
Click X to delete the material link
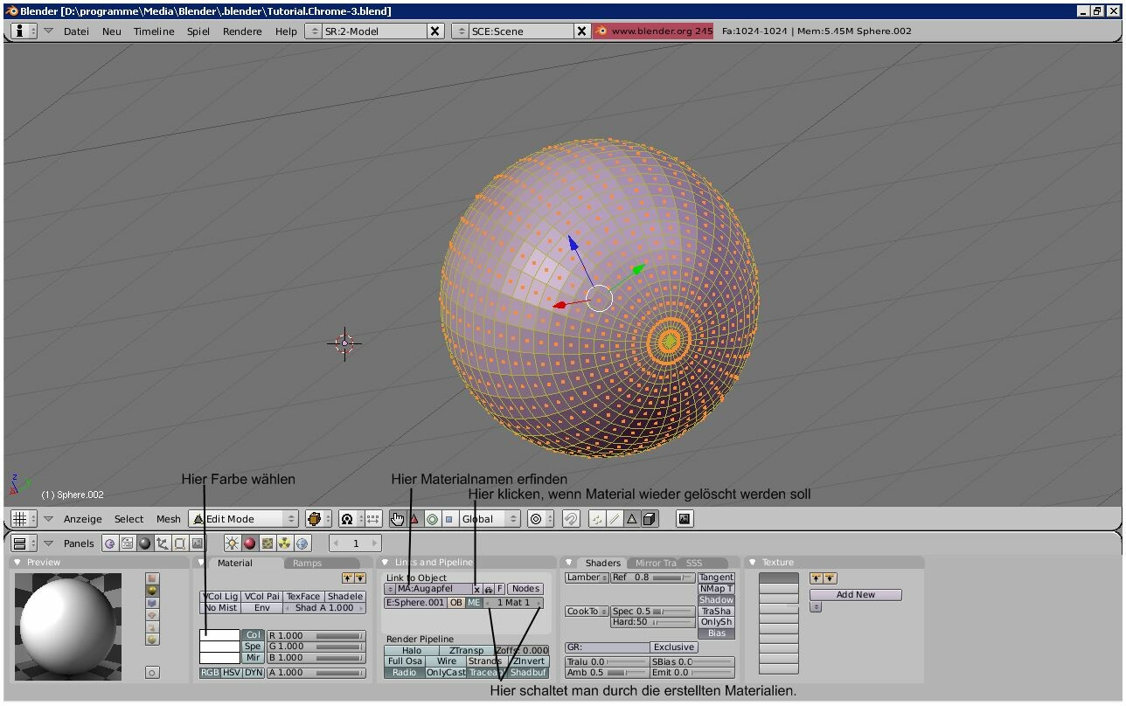click(477, 589)
